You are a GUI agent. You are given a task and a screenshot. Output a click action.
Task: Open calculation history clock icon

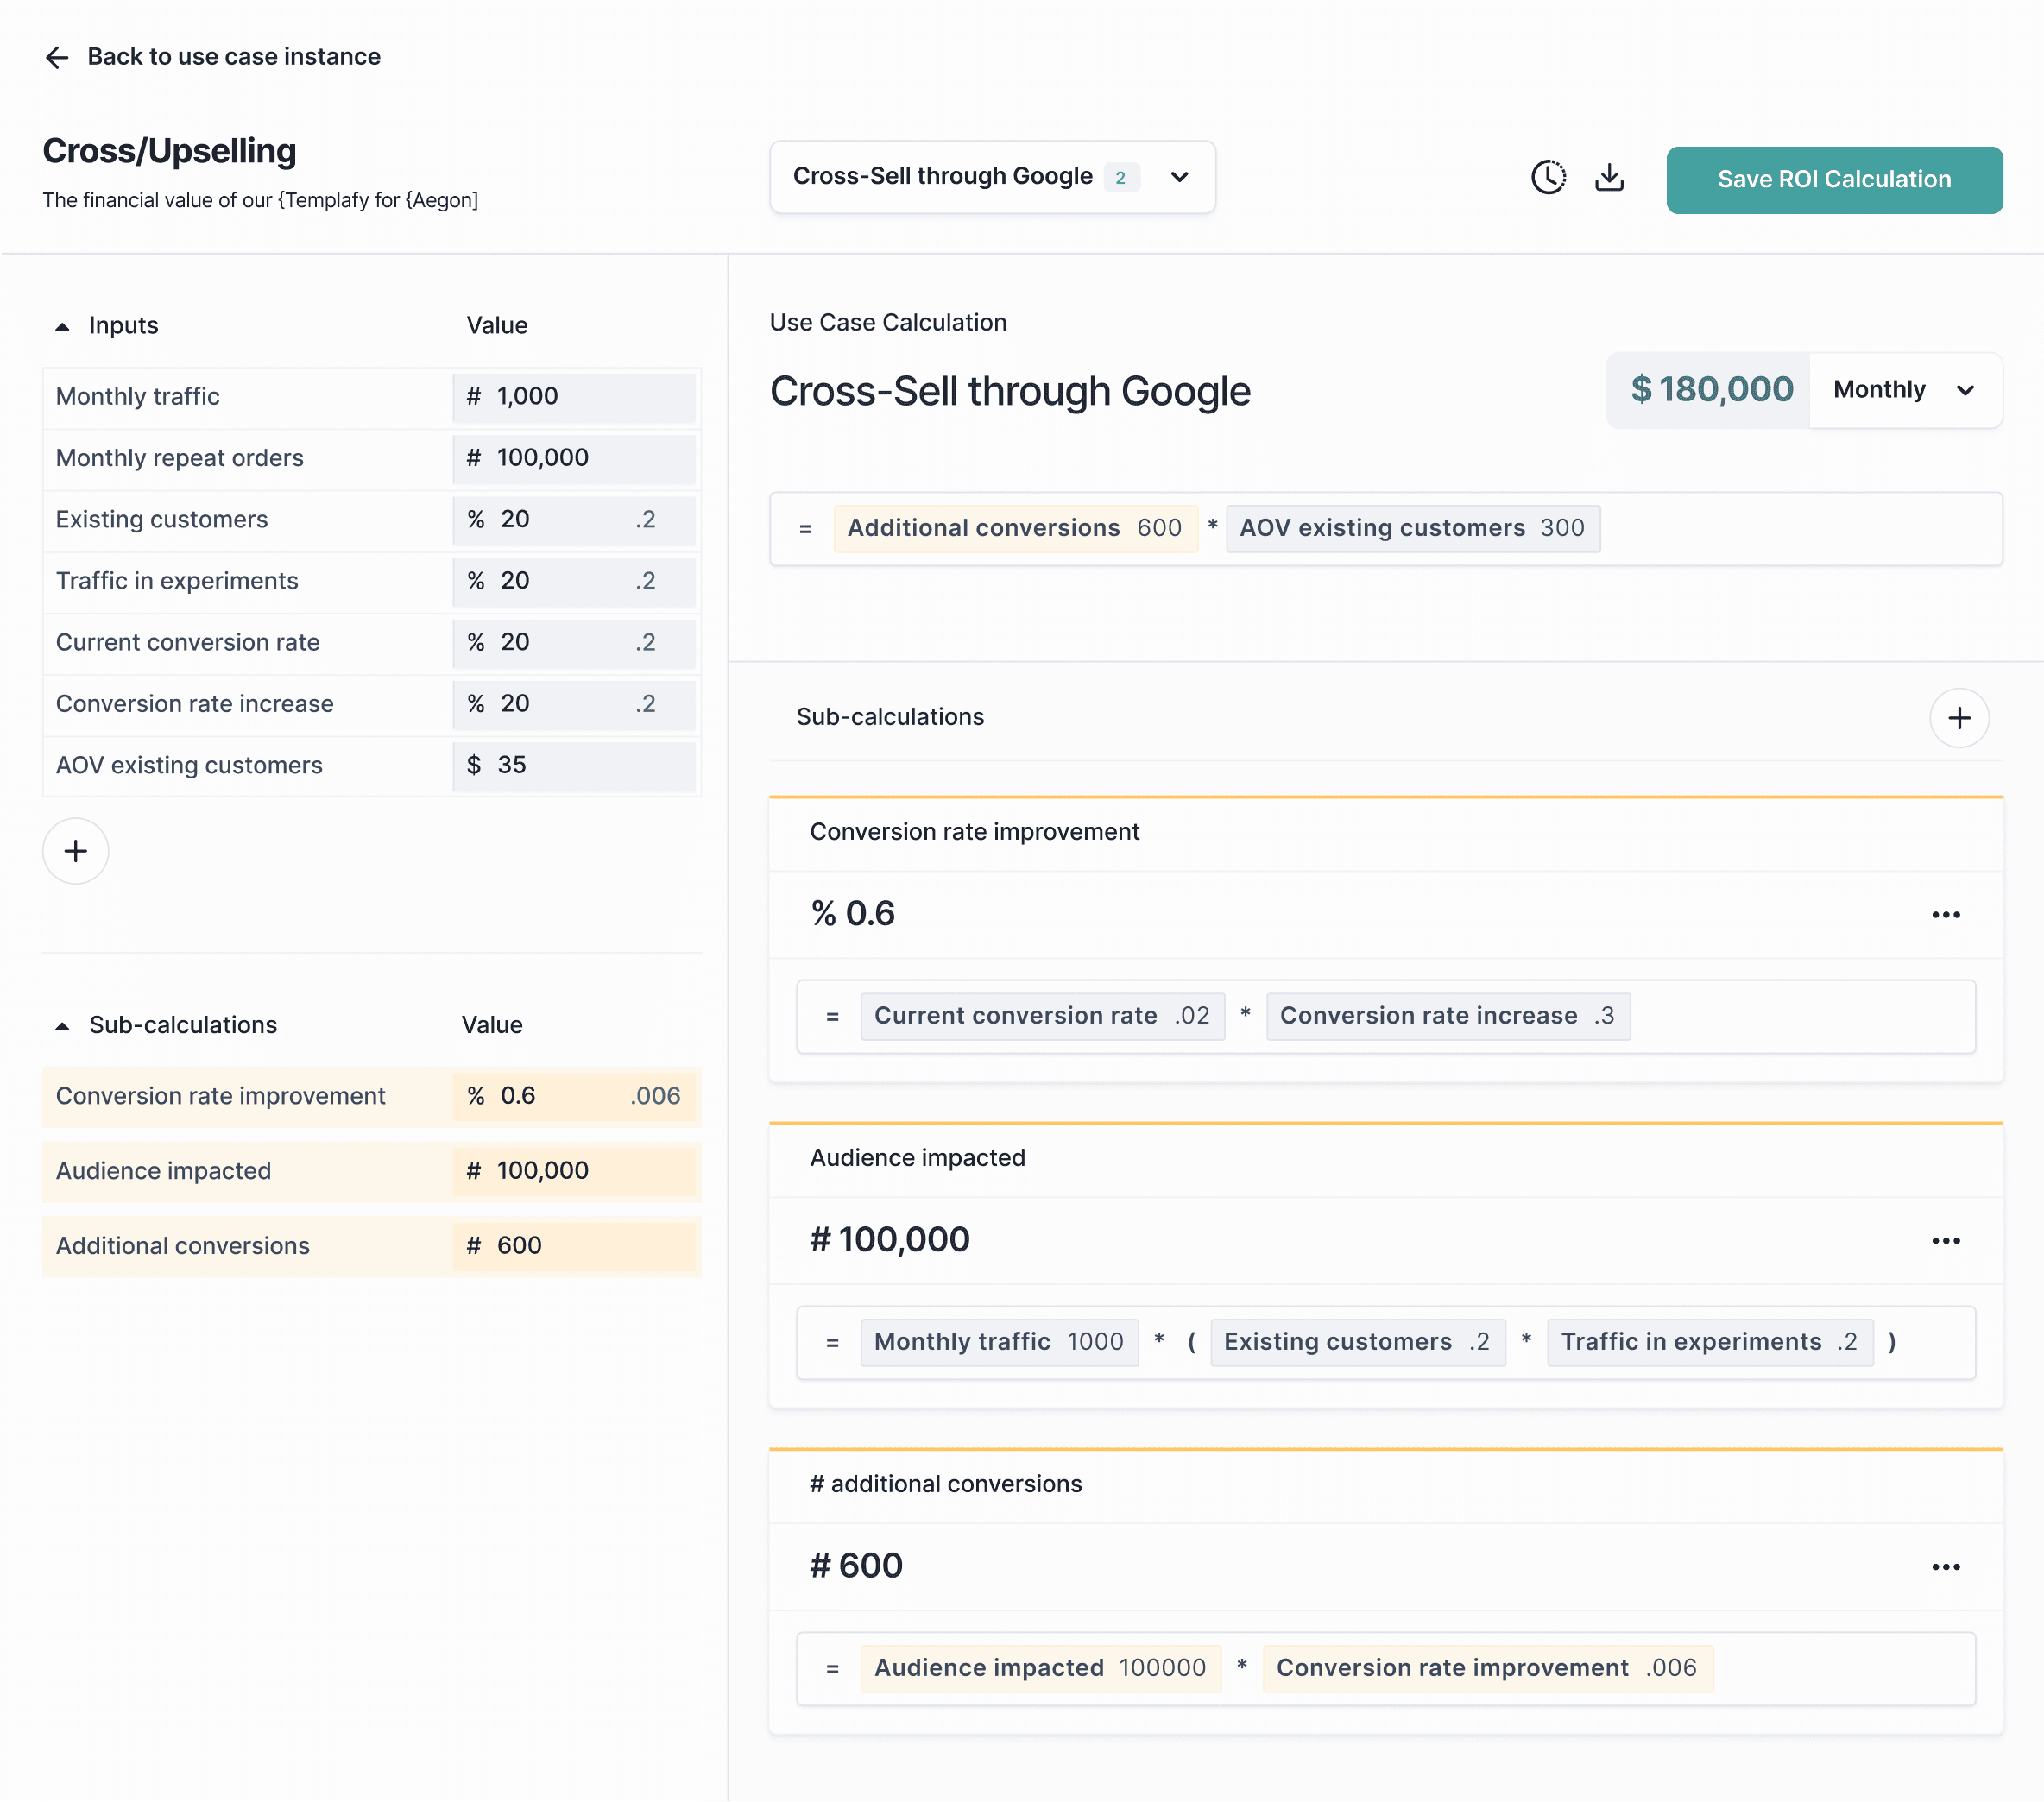point(1548,178)
